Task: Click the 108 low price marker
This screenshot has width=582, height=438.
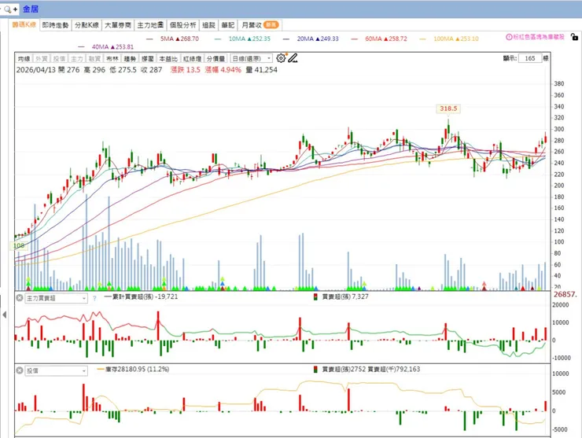Action: tap(19, 245)
